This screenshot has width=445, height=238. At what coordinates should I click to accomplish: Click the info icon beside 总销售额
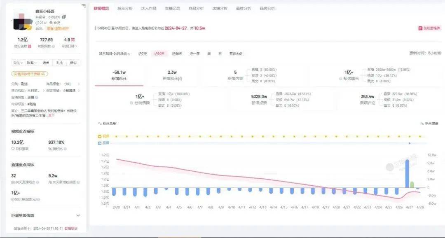pyautogui.click(x=131, y=103)
